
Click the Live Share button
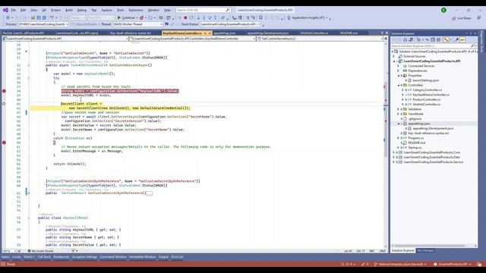coord(461,18)
